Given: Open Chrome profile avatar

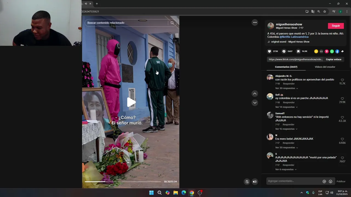Looking at the screenshot, I should 340,11.
